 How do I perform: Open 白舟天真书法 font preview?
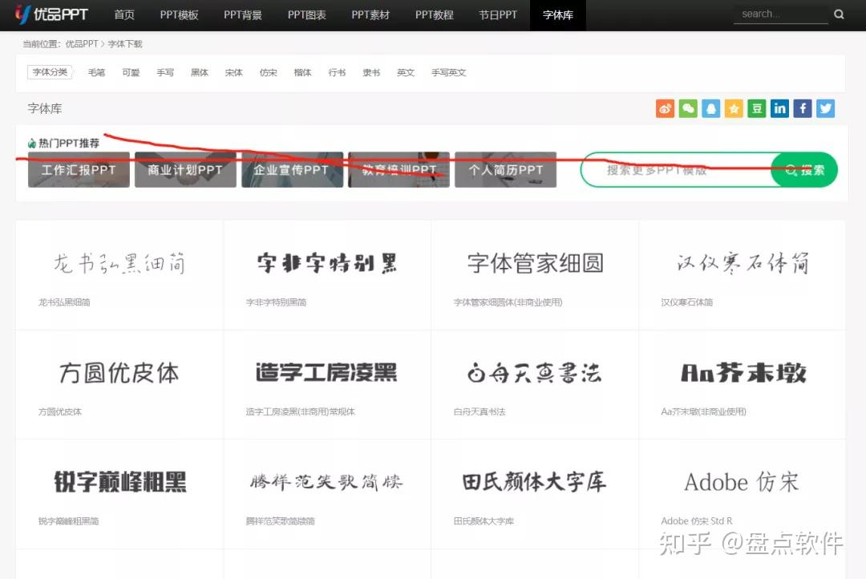pos(535,373)
